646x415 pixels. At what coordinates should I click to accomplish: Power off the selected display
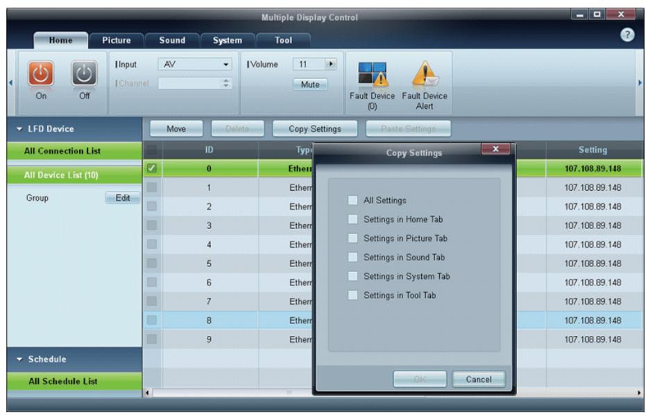point(85,74)
